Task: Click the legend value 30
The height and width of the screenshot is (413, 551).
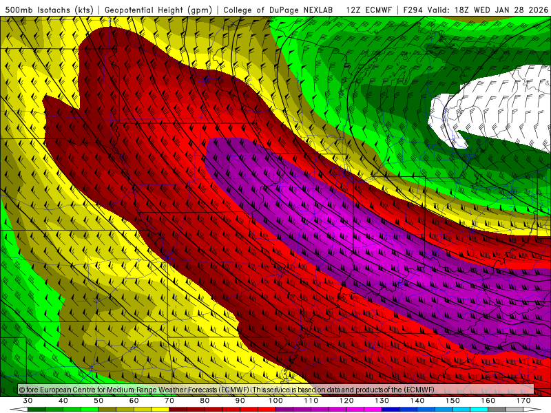Action: [28, 401]
